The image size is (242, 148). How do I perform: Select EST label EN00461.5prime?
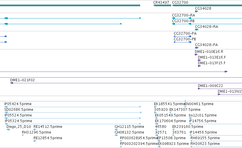[x=199, y=104]
